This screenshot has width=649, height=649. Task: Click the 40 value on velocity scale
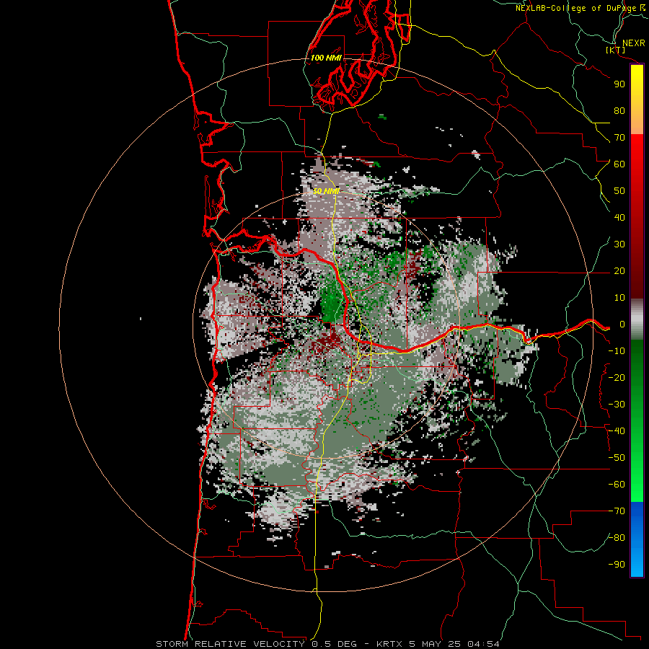click(619, 218)
